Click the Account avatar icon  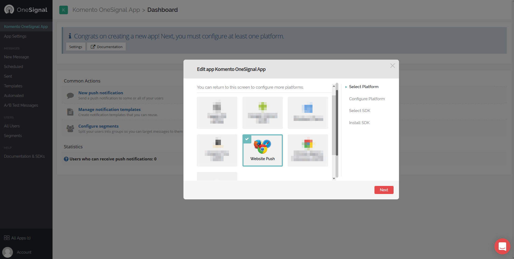[8, 252]
